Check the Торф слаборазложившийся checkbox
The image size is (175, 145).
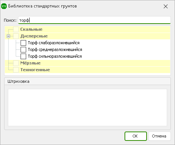point(23,43)
